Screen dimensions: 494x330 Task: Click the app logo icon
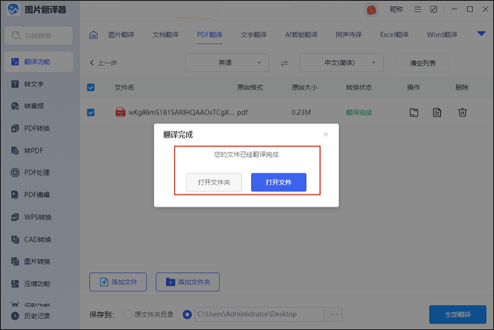coord(13,10)
